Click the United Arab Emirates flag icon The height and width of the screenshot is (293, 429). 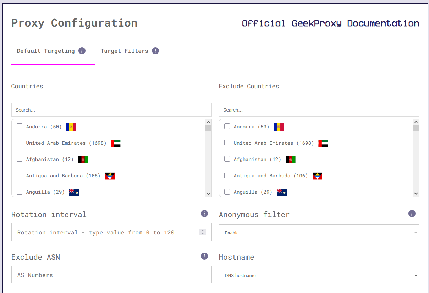pos(115,143)
